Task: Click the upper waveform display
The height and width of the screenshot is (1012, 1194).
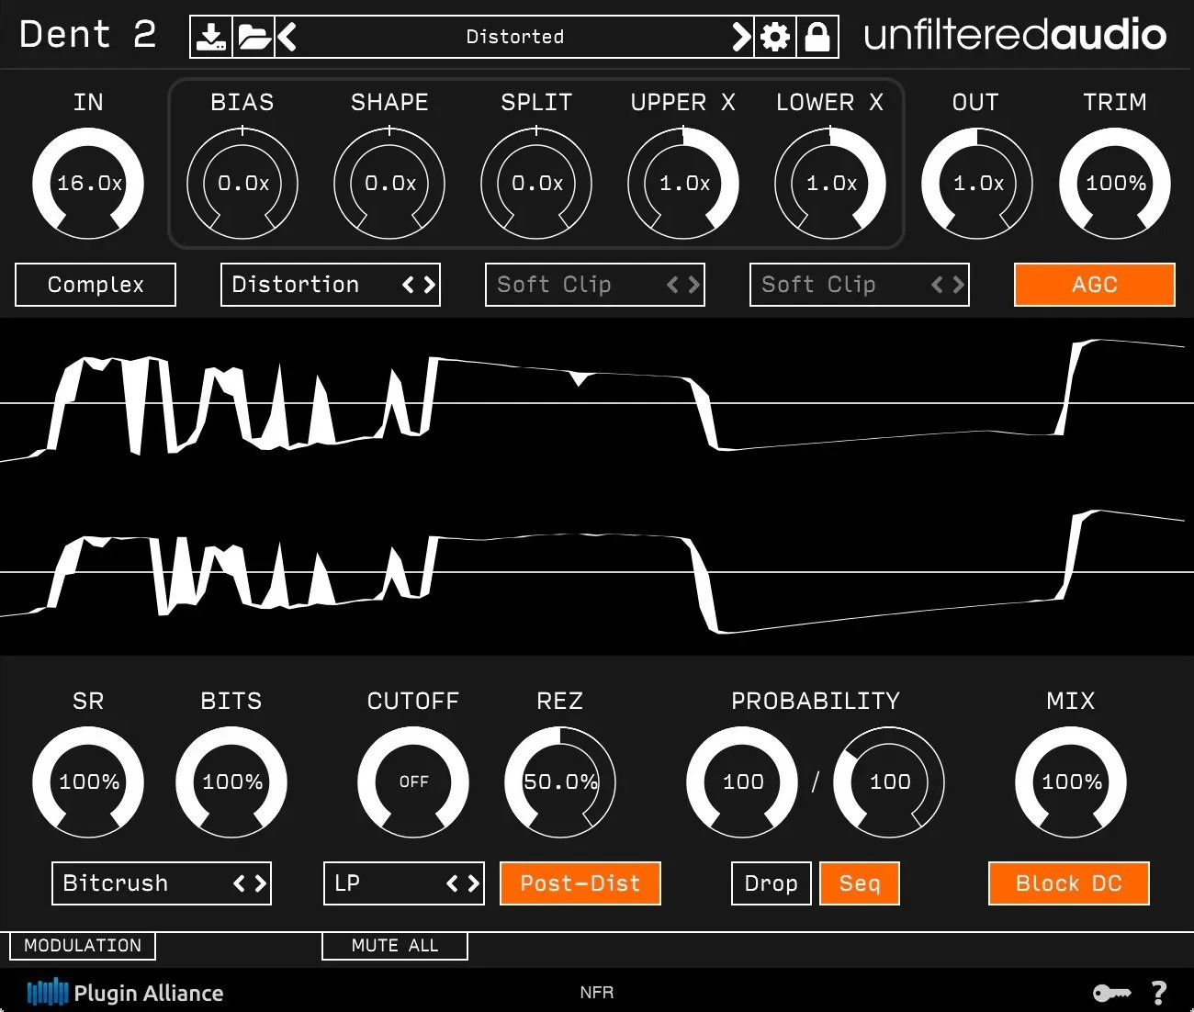Action: 597,402
